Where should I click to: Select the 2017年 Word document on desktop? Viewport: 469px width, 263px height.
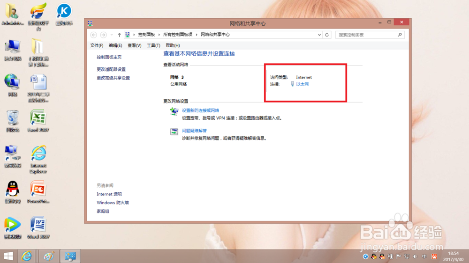[38, 88]
